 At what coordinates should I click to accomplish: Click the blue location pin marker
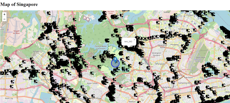pos(116,60)
